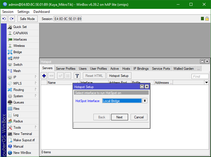The image size is (211, 157).
Task: Click Next in Hotspot Setup
Action: (120, 117)
